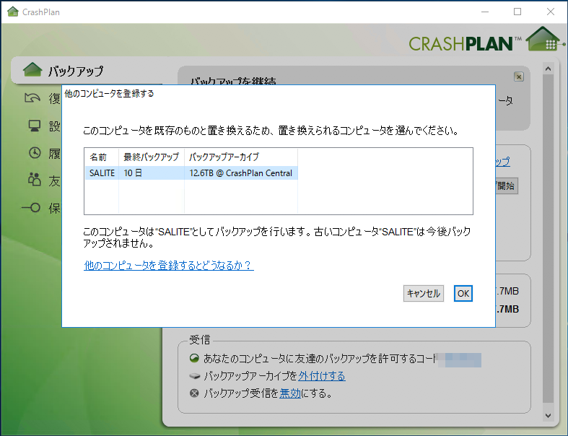Viewport: 568px width, 436px height.
Task: Close the バックアップを継続 banner with x
Action: 519,77
